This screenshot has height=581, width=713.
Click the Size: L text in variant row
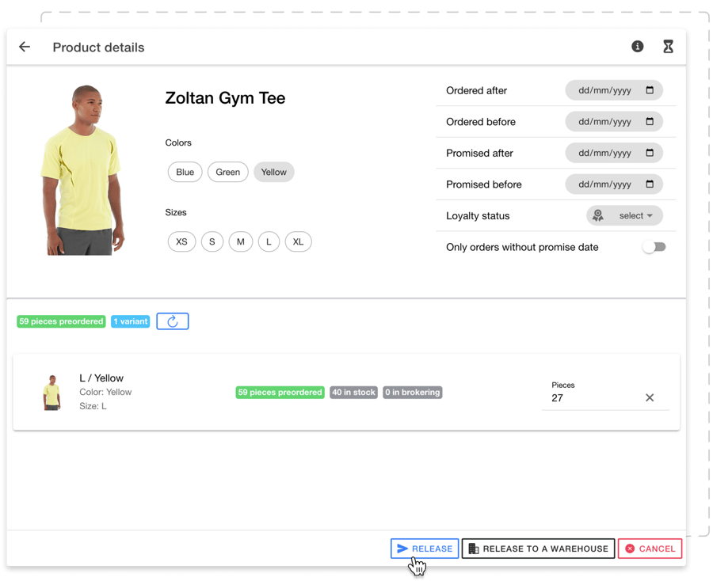coord(93,406)
